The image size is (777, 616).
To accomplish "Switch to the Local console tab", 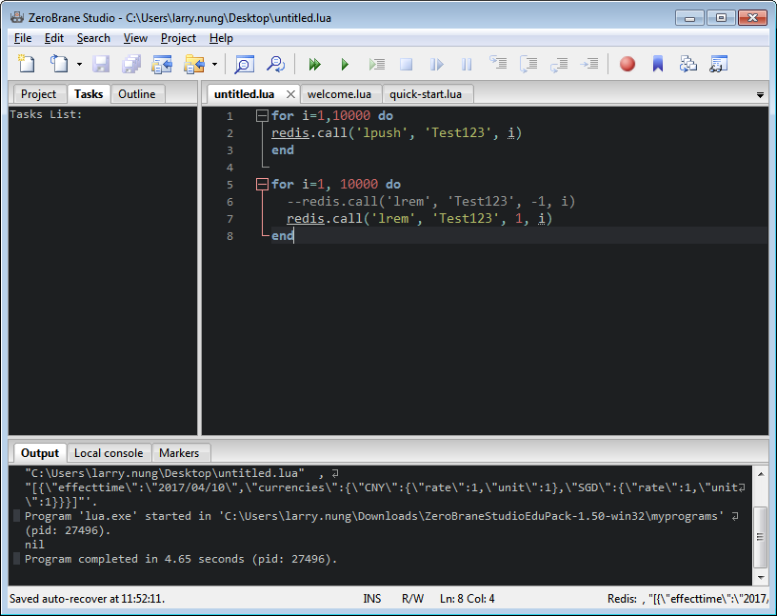I will click(109, 453).
